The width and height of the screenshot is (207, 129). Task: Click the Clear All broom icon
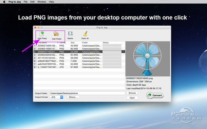[x=85, y=34]
